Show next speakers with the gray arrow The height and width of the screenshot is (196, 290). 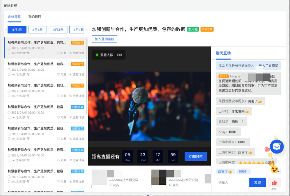(208, 179)
